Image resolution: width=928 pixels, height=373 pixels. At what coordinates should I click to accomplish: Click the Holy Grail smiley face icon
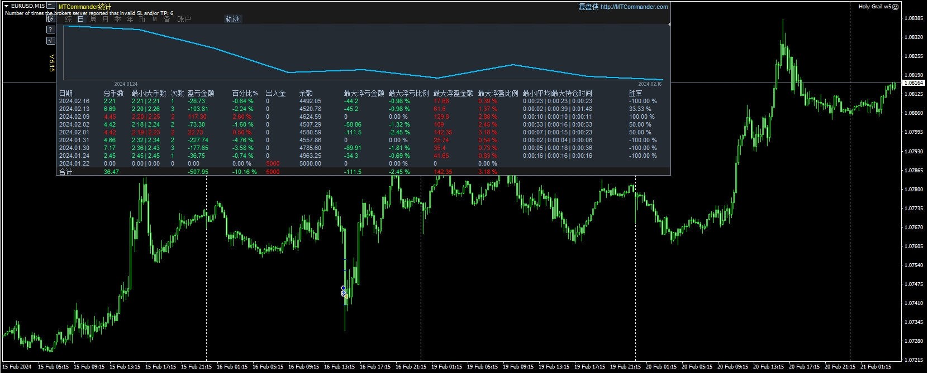coord(896,7)
